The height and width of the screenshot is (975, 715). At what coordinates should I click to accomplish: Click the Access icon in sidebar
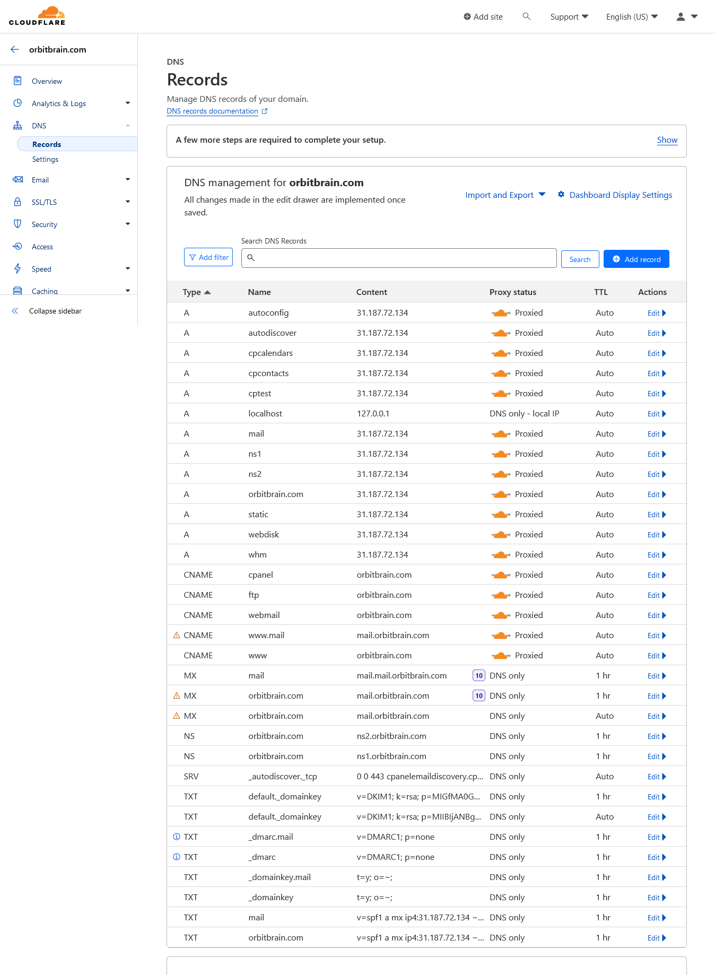point(18,246)
